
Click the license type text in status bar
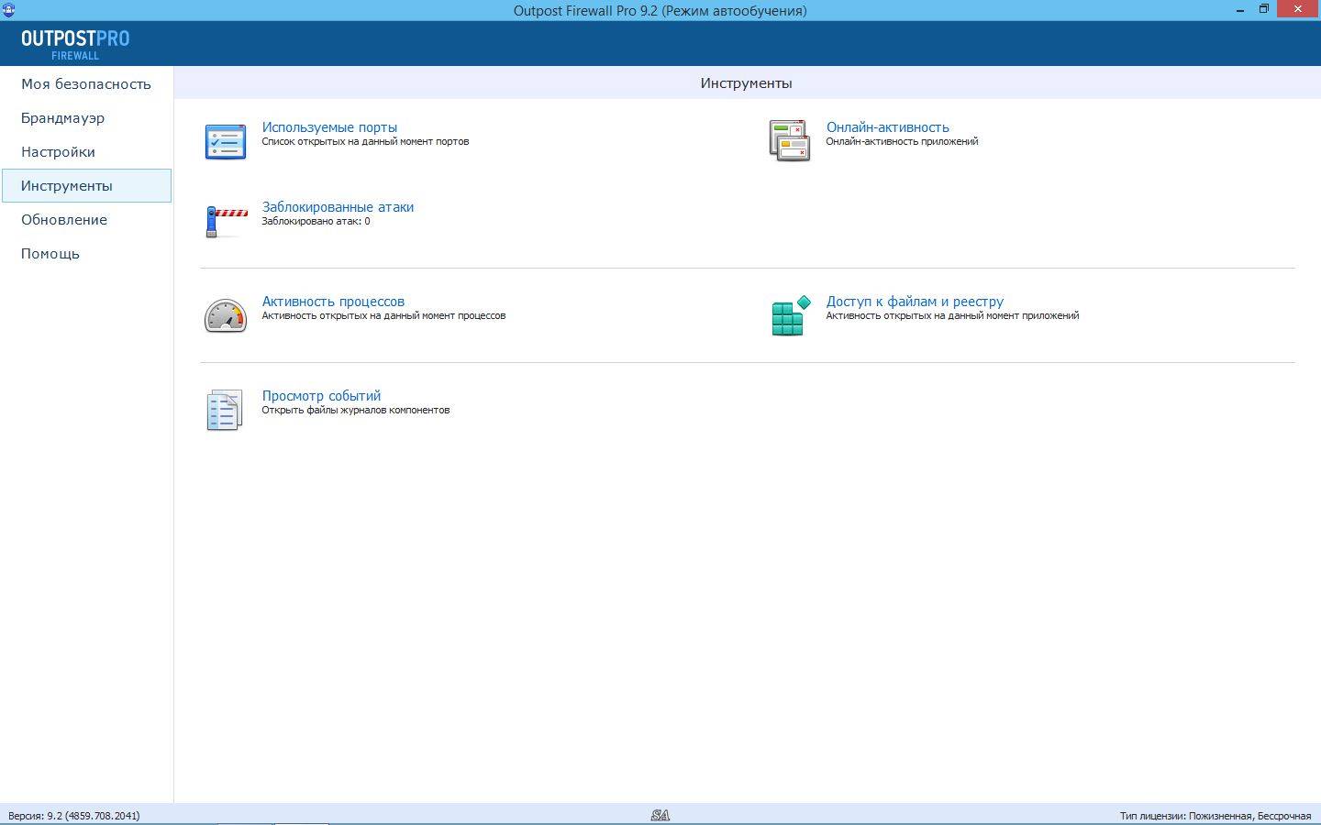pyautogui.click(x=1215, y=816)
